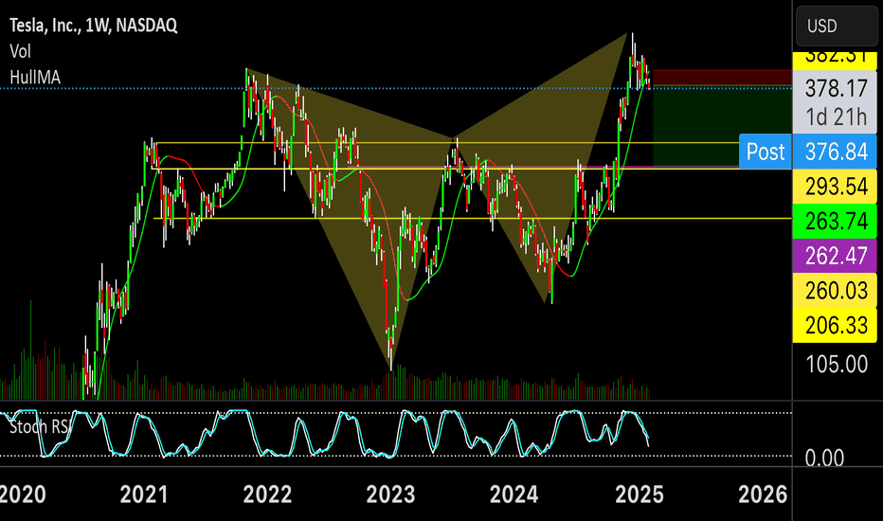
Task: Click the partially hidden 382.31 price label
Action: click(835, 61)
